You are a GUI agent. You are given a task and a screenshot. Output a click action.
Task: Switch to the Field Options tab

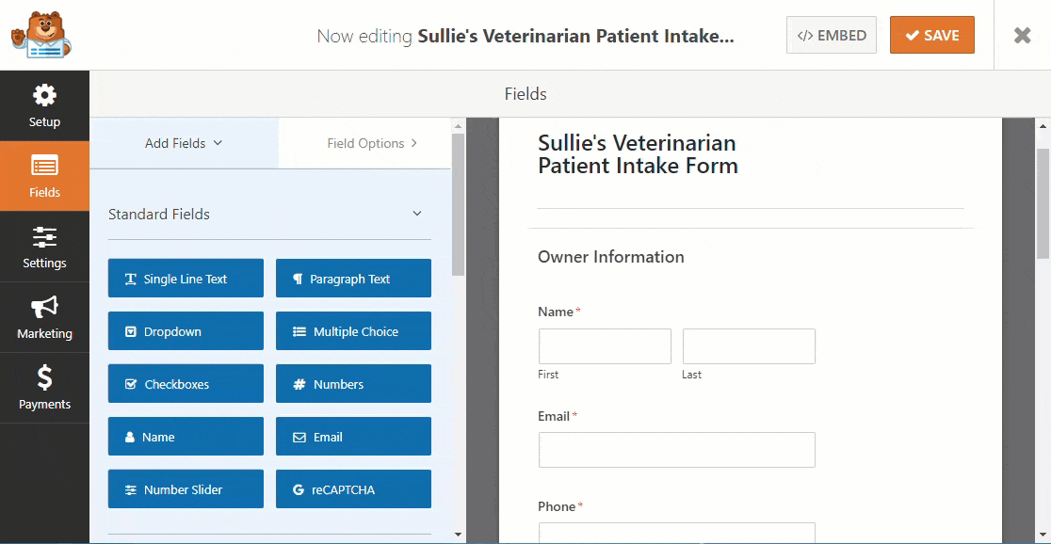(372, 143)
